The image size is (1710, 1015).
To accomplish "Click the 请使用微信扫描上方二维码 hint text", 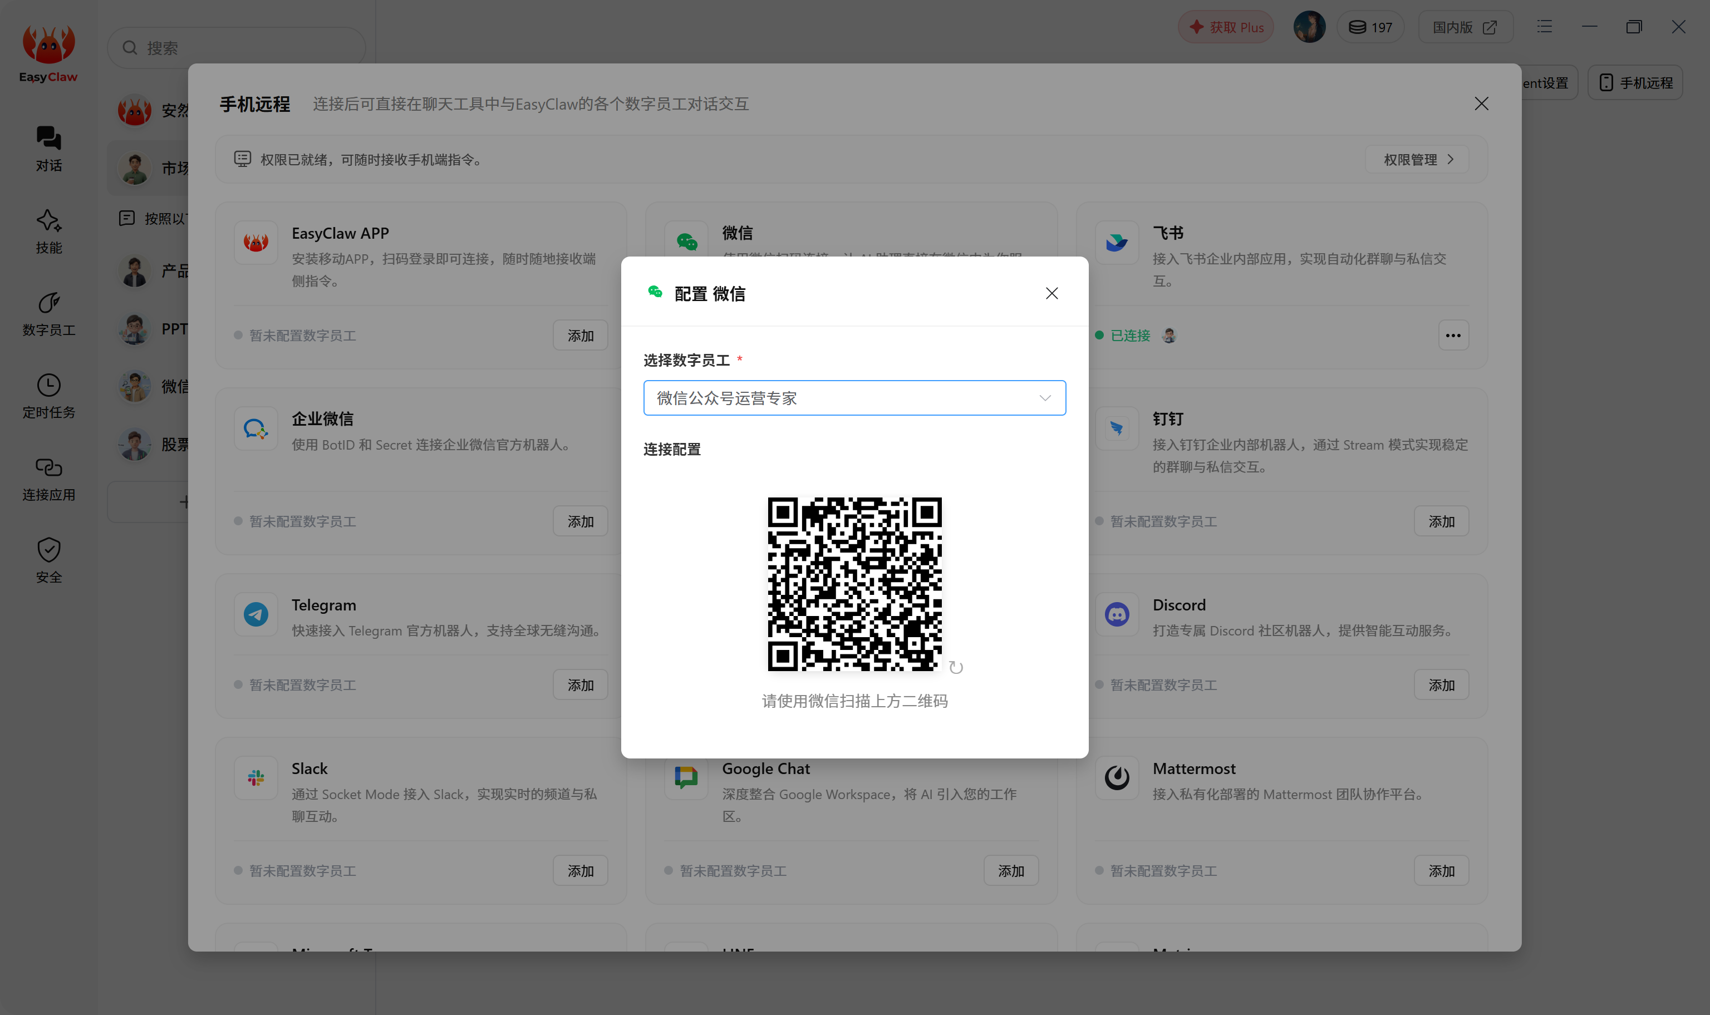I will [x=854, y=701].
